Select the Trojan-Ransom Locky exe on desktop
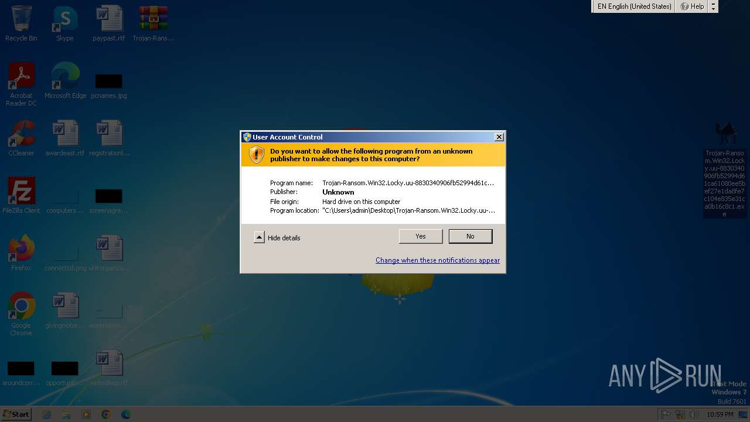 (x=725, y=170)
